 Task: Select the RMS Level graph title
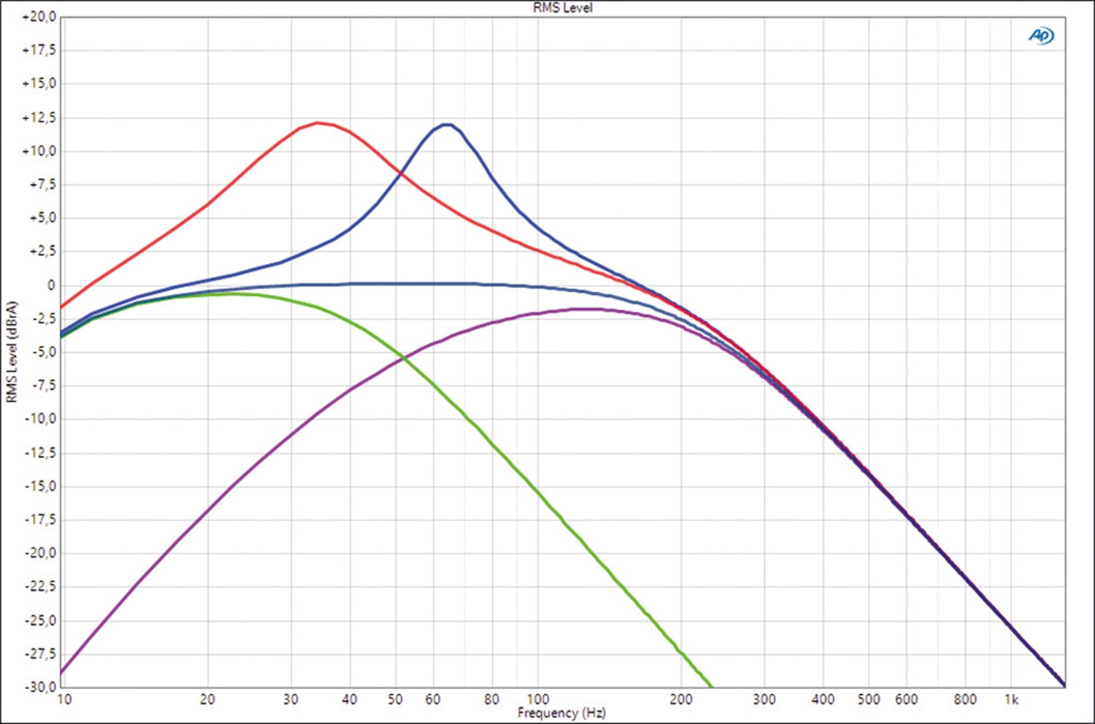click(562, 8)
